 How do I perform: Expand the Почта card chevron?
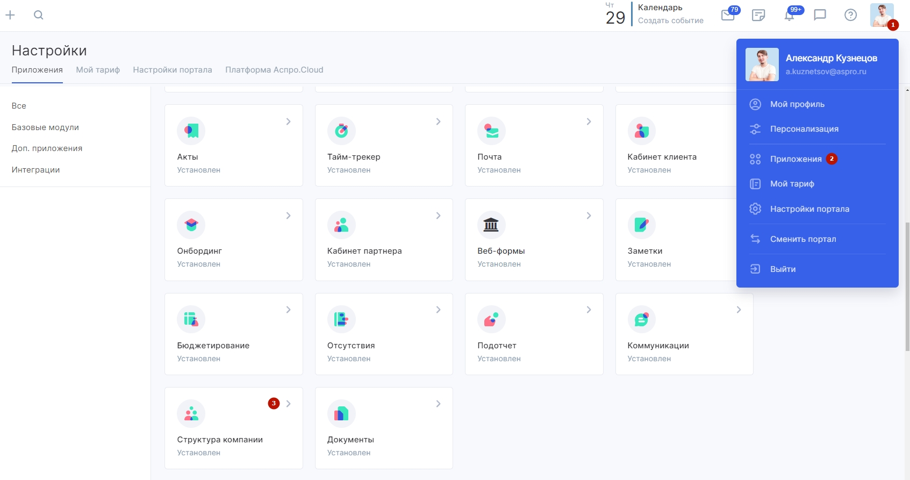click(x=589, y=121)
